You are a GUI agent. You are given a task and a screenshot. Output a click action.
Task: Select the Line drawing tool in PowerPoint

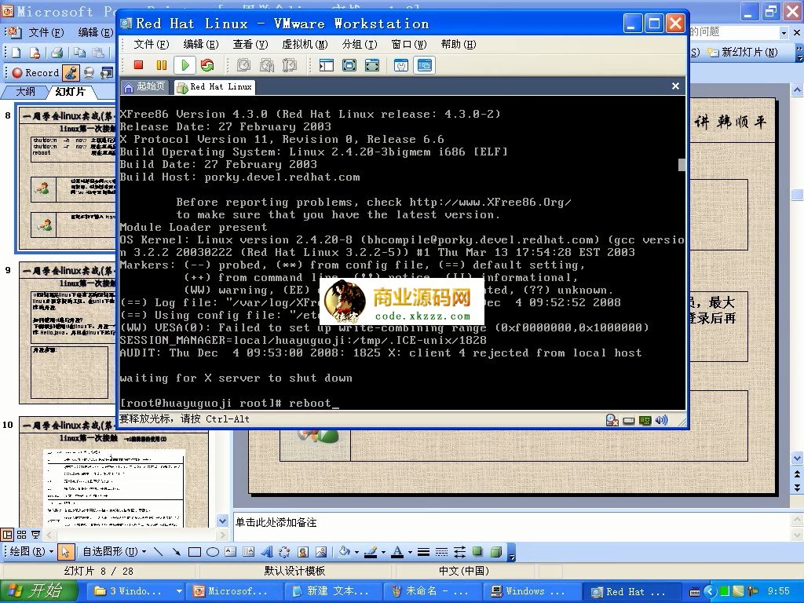159,552
